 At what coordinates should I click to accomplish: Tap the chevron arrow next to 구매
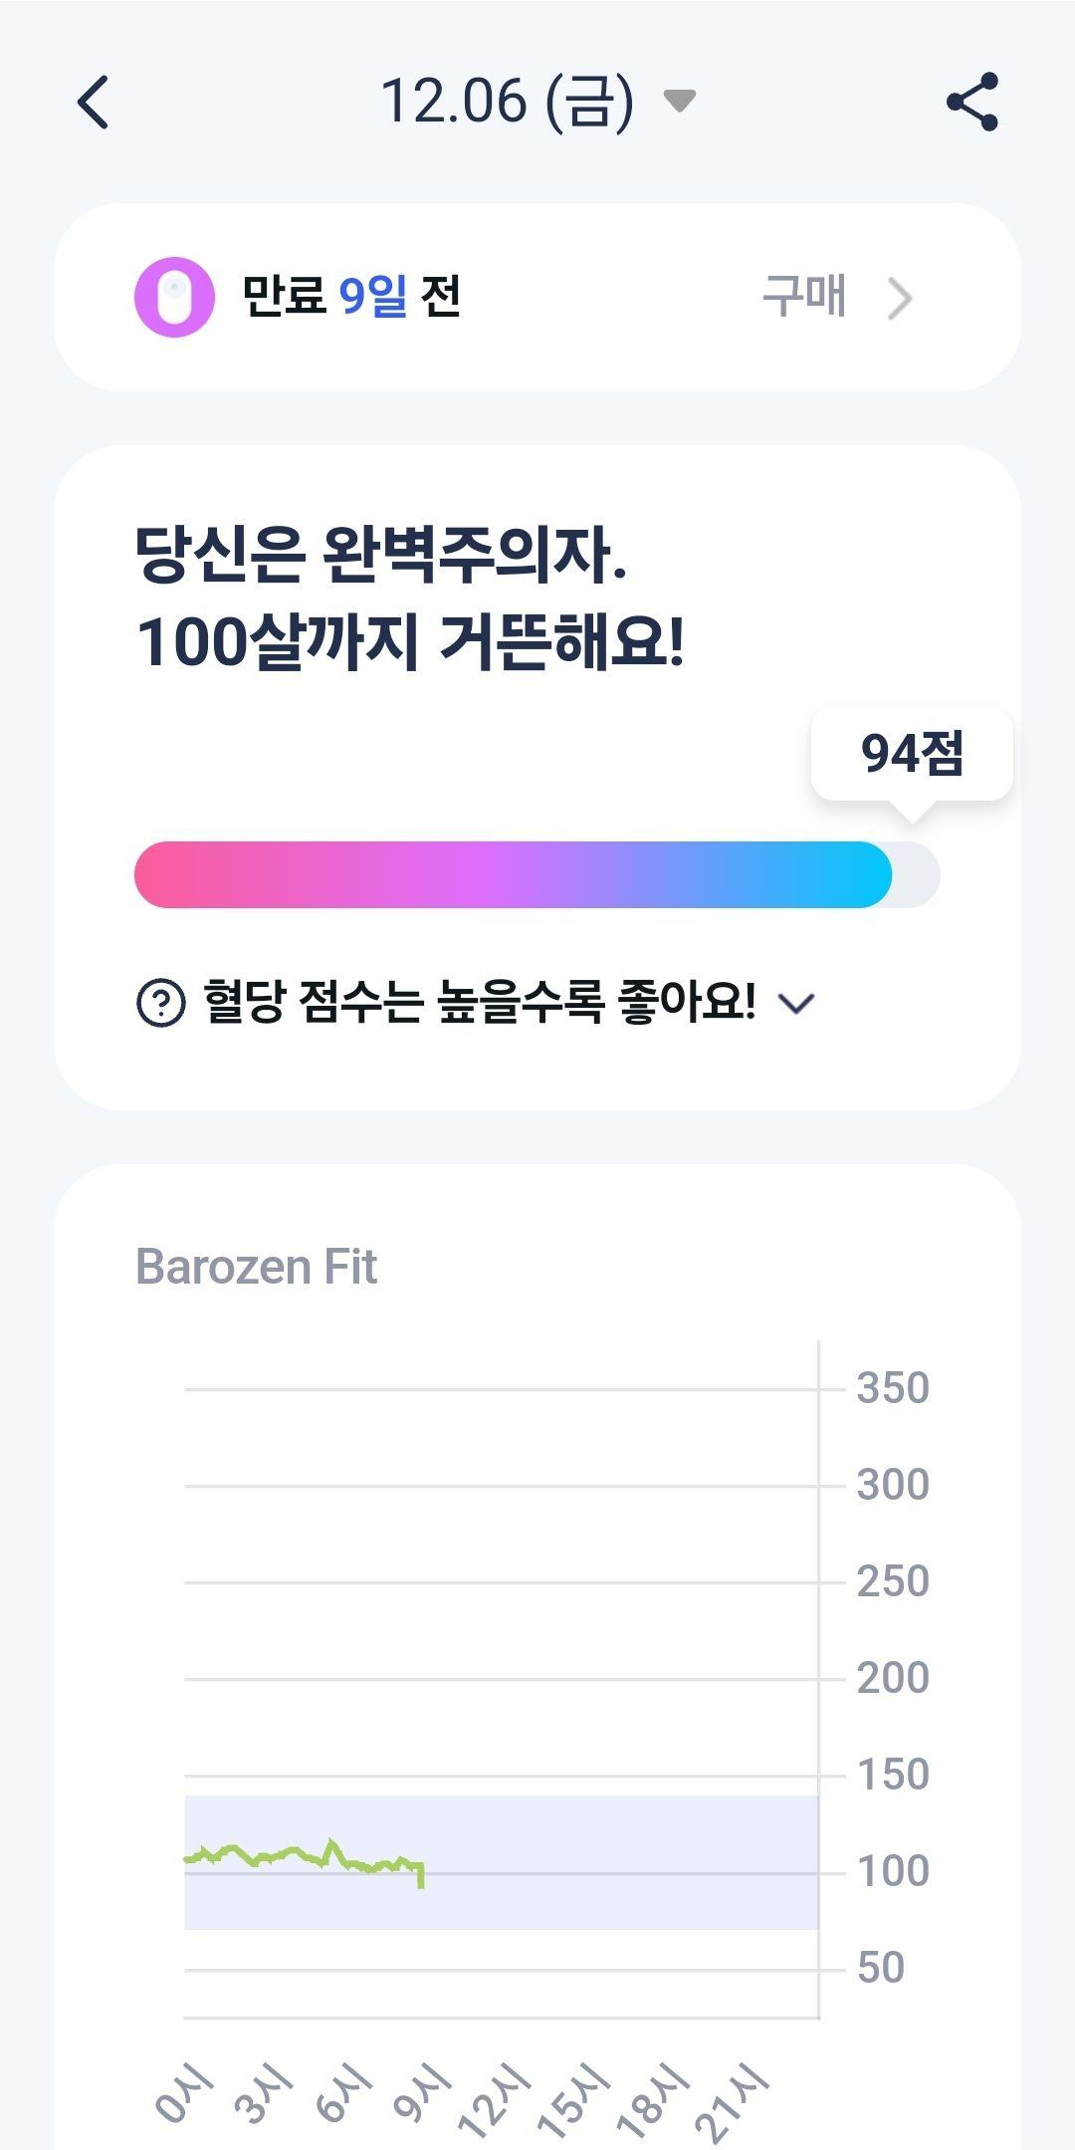coord(900,298)
